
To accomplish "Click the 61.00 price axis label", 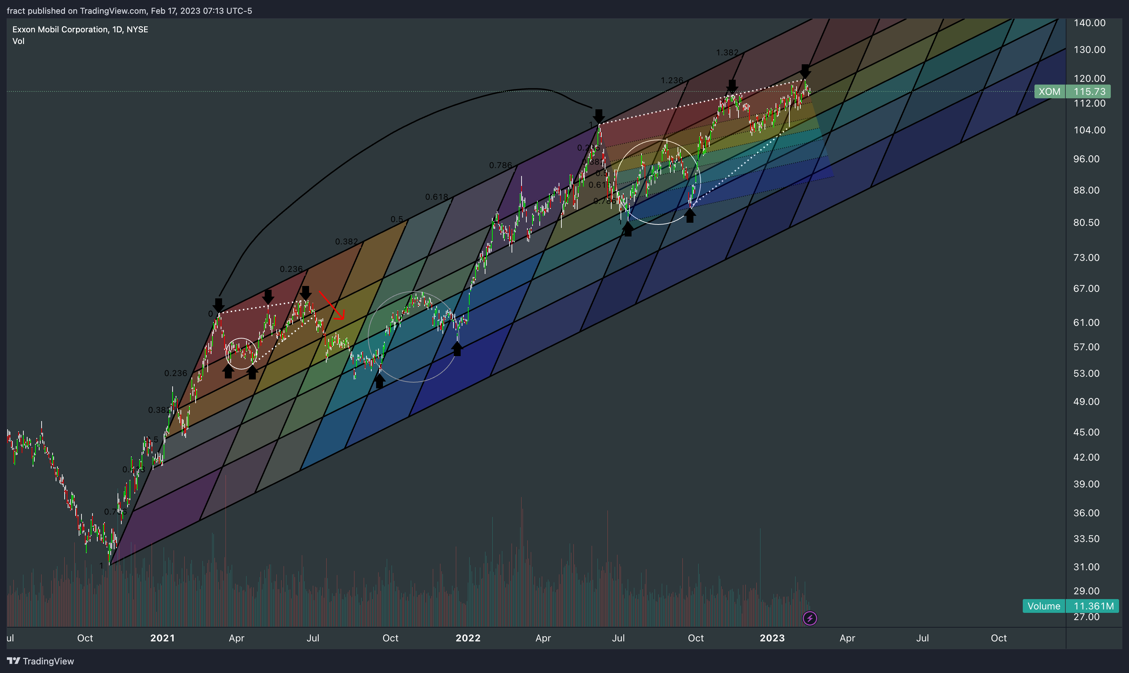I will click(1086, 322).
